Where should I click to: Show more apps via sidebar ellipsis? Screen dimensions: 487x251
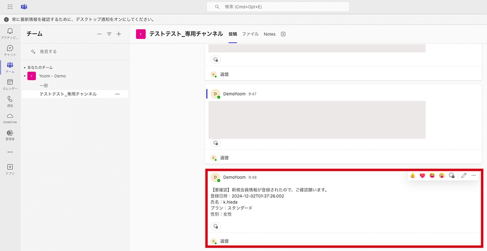pos(10,152)
